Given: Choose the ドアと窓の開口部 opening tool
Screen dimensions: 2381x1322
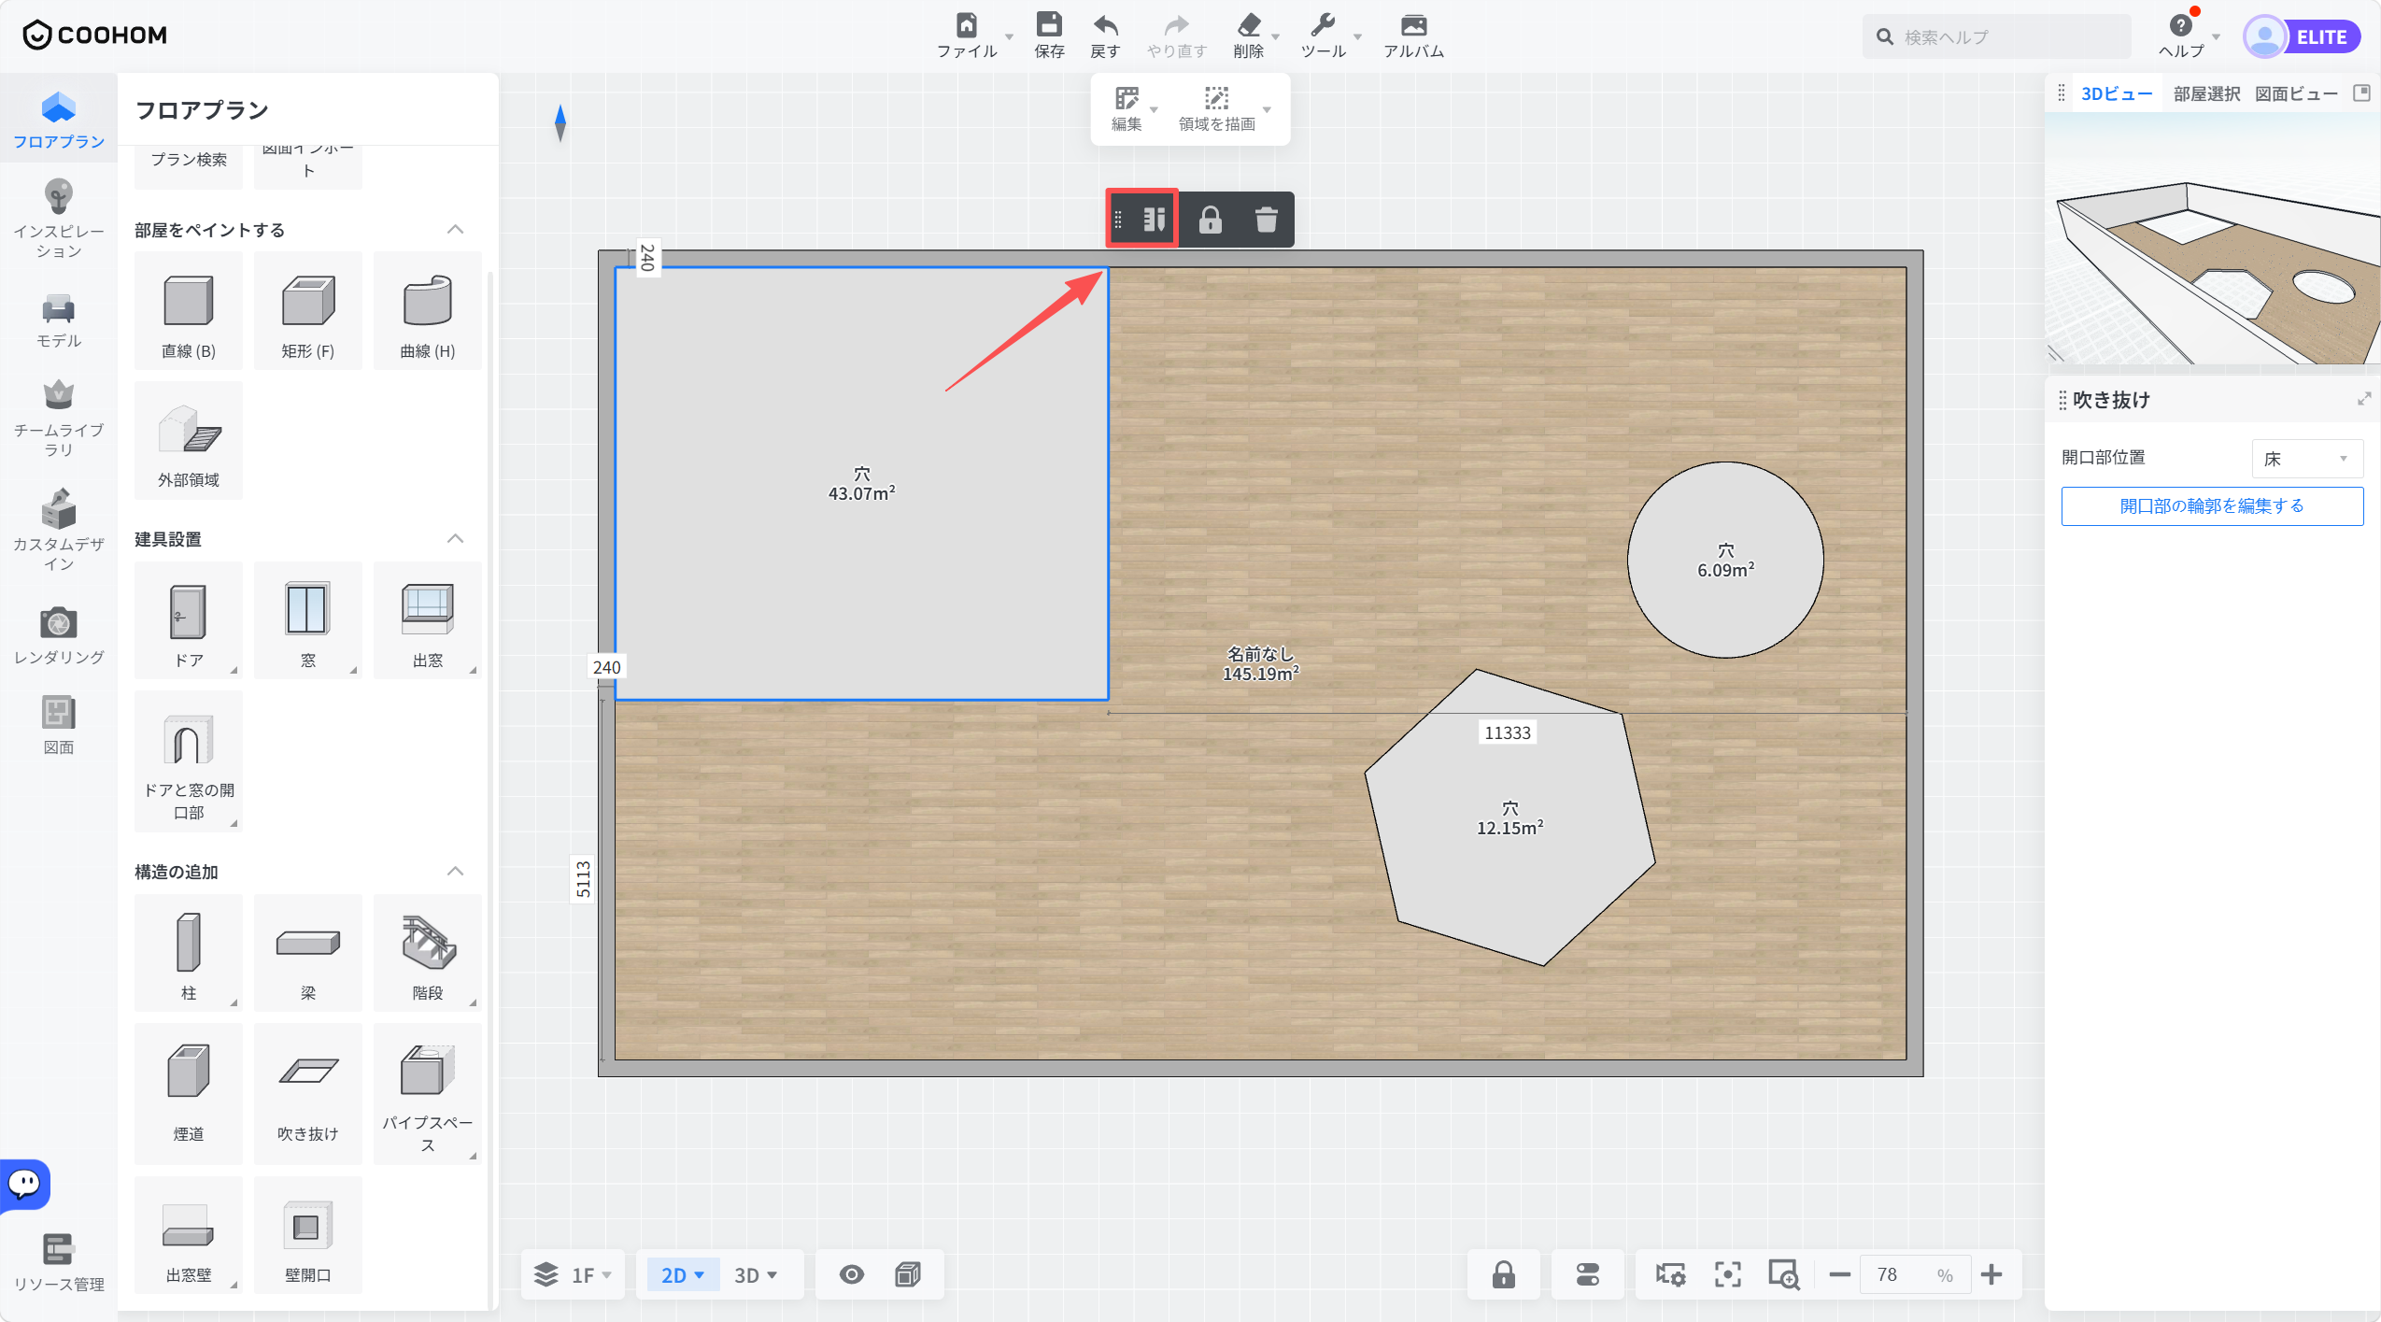Looking at the screenshot, I should [x=189, y=761].
